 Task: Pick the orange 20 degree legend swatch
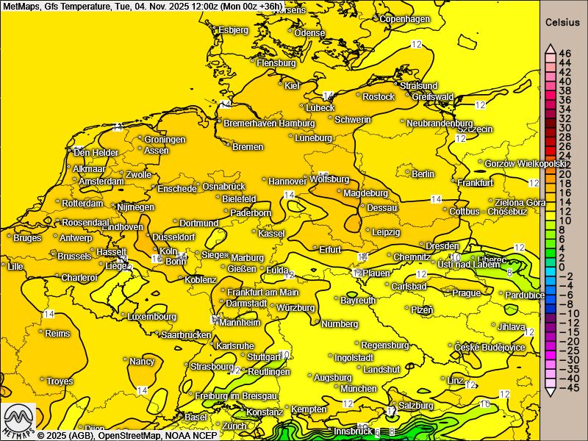point(549,173)
